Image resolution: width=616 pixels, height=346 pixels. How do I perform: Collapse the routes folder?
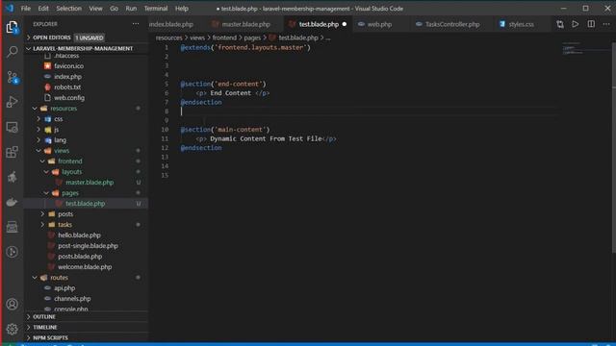click(x=59, y=278)
